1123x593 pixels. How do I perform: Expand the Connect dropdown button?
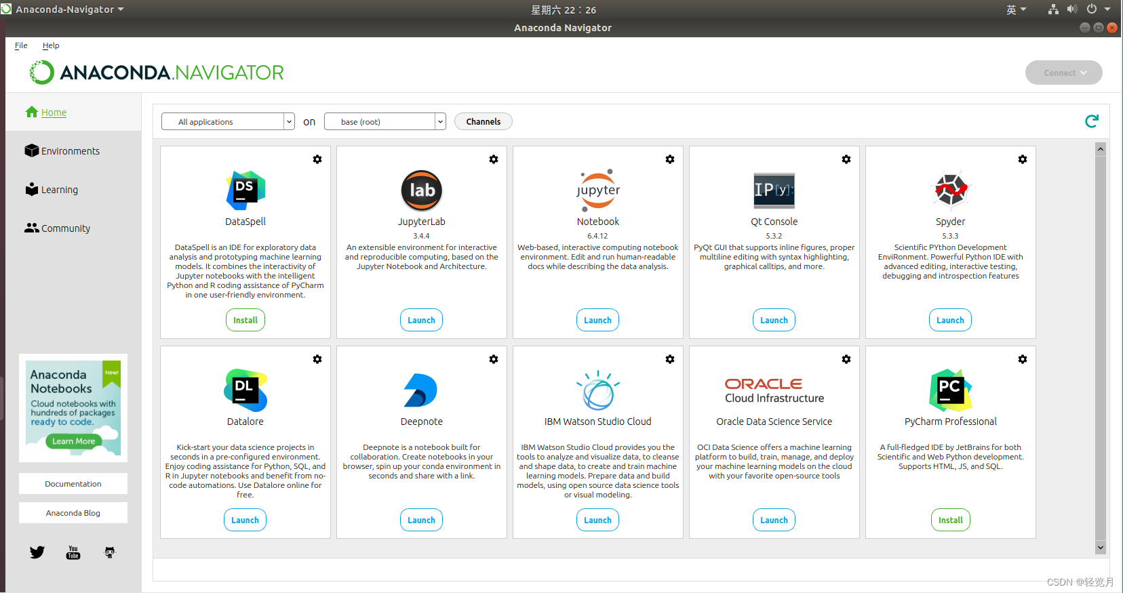click(1064, 73)
